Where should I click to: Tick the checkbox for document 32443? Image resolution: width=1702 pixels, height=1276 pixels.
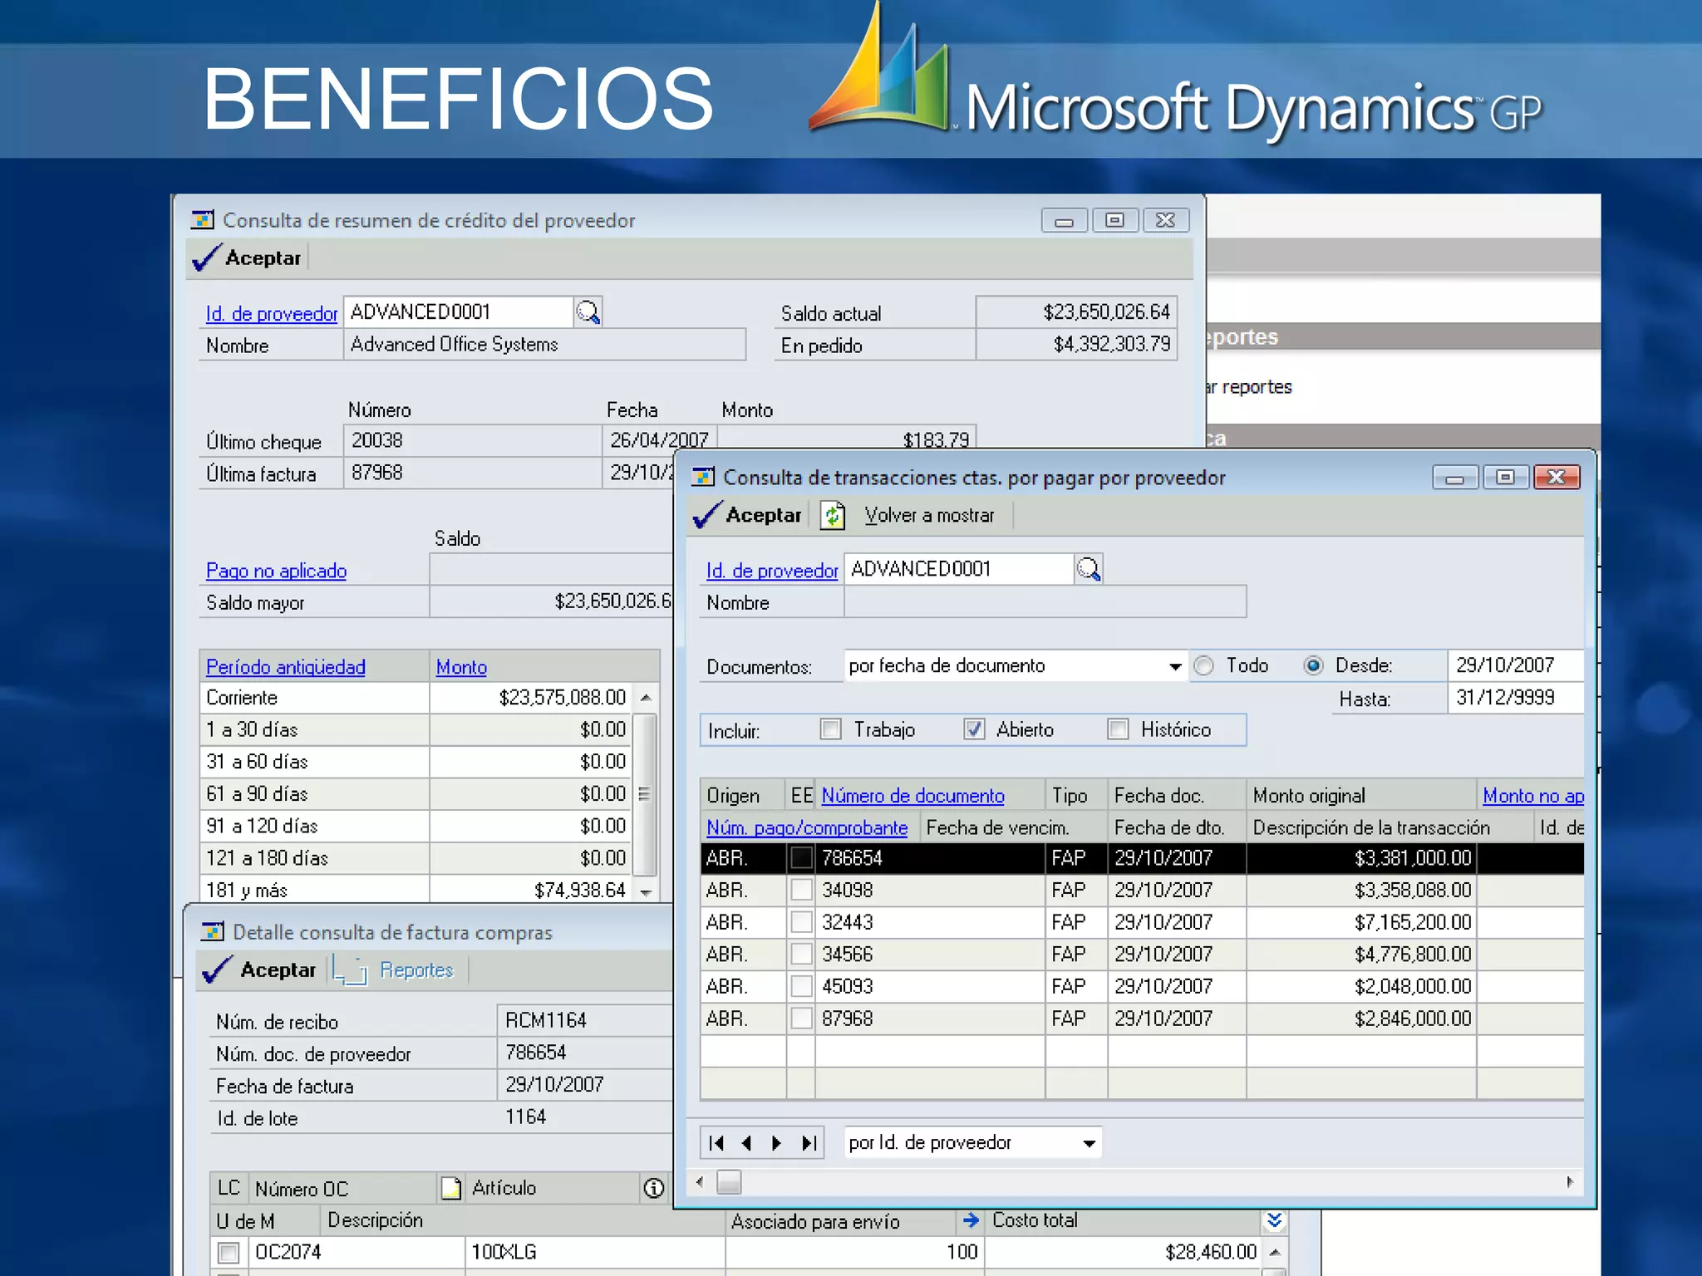(801, 922)
